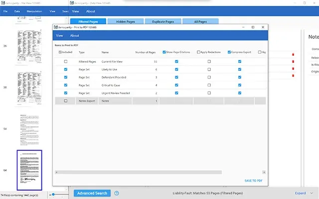The image size is (319, 199).
Task: Uncheck Included for Likely to Use
Action: [65, 69]
